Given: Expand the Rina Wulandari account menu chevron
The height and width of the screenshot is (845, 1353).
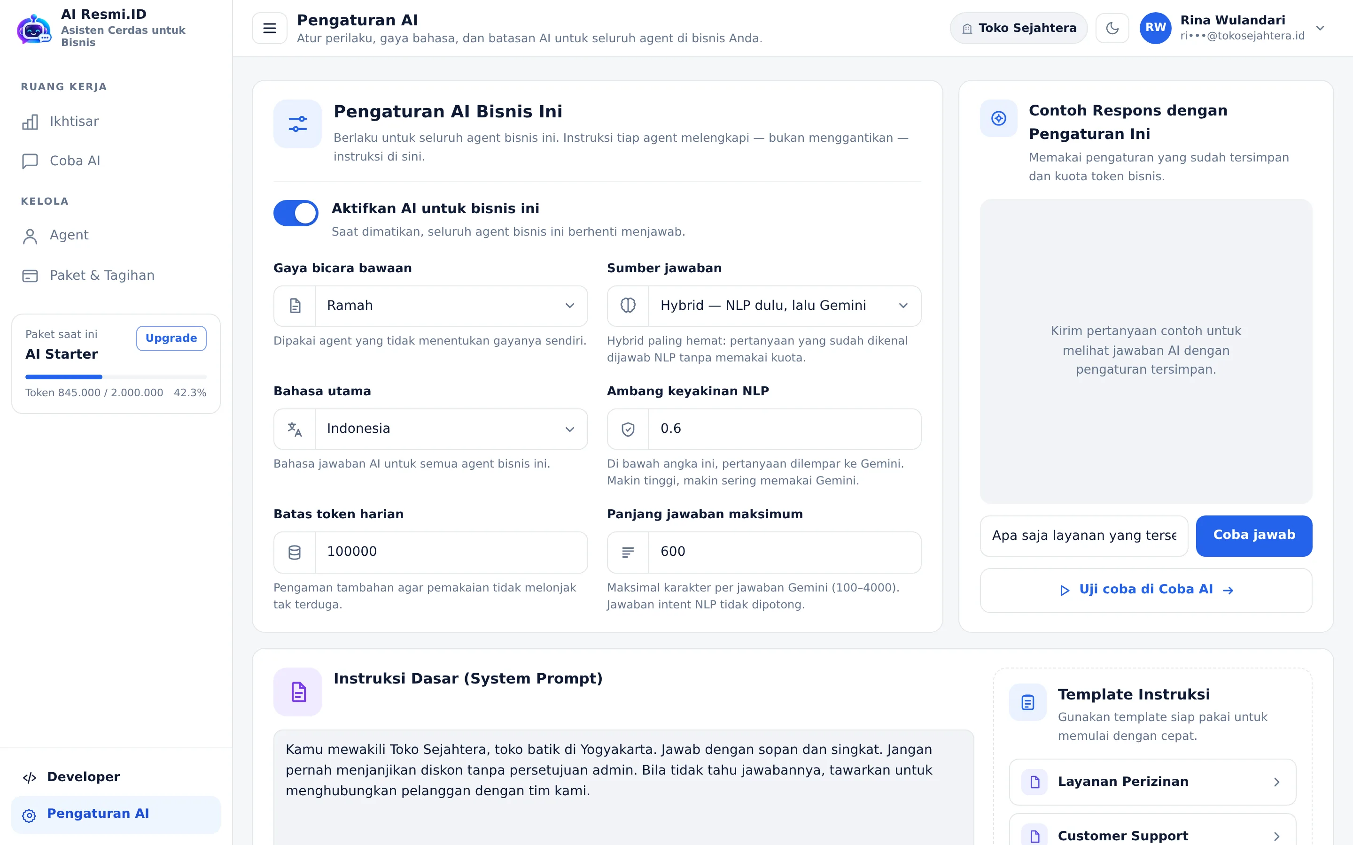Looking at the screenshot, I should (1320, 28).
